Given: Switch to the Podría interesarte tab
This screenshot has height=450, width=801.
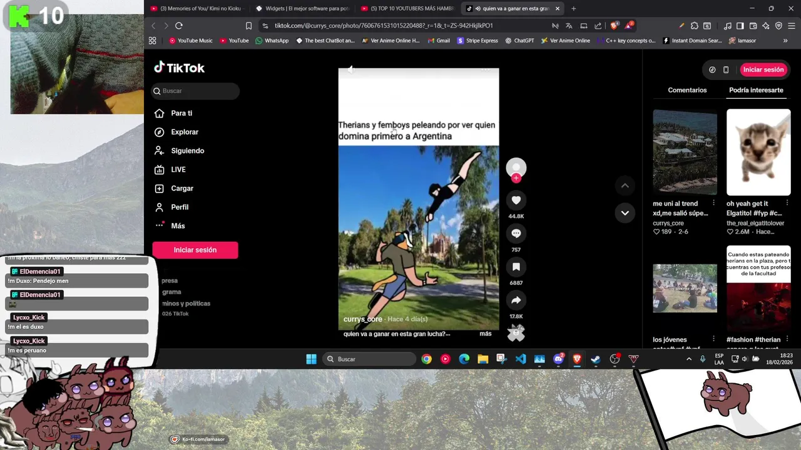Looking at the screenshot, I should (756, 90).
